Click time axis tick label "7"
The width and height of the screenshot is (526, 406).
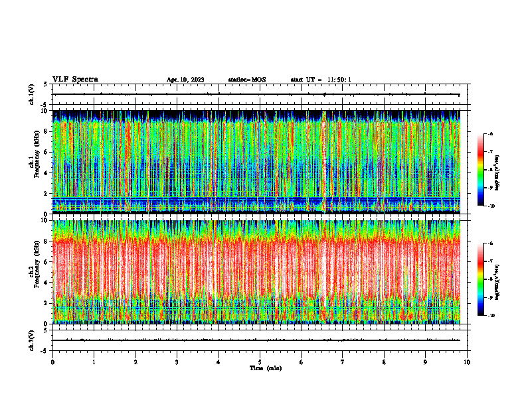(x=343, y=362)
